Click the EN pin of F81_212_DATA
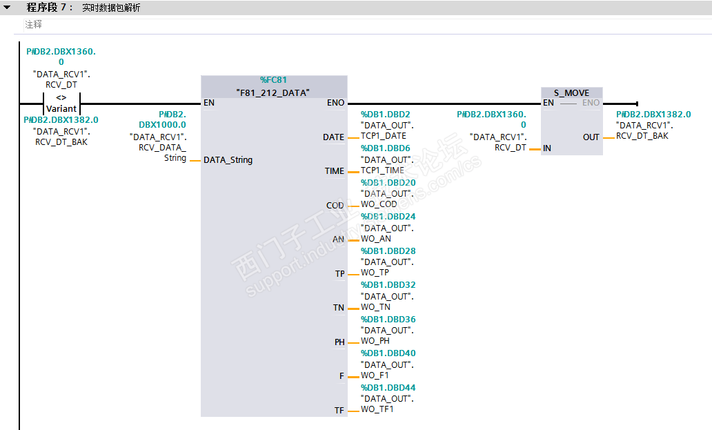The image size is (712, 430). [209, 103]
